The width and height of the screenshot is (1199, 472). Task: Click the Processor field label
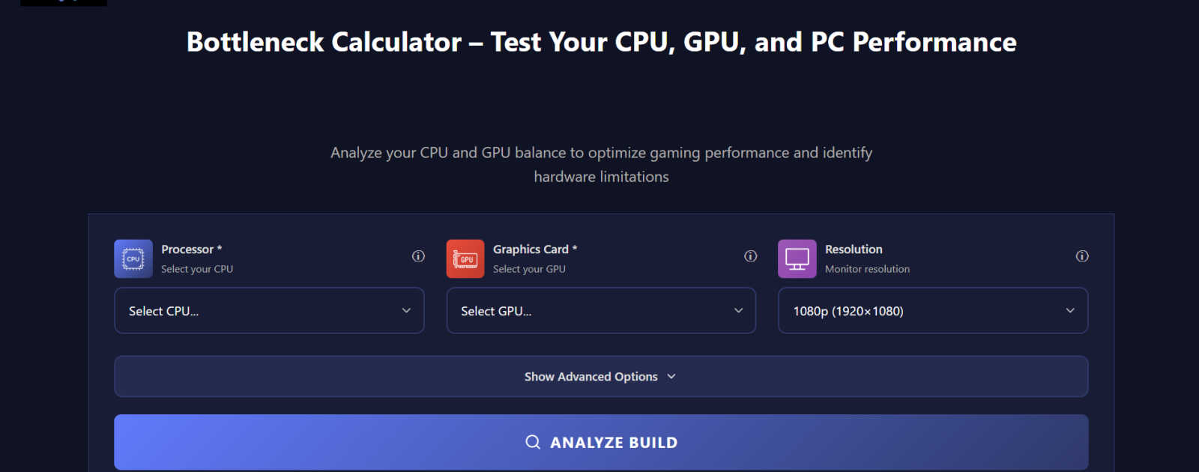190,249
